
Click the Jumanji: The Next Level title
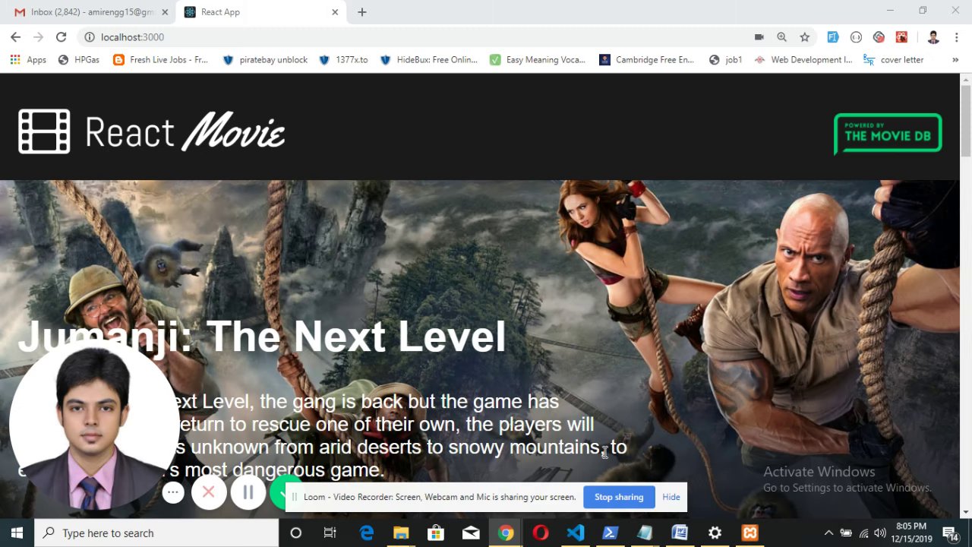(x=261, y=337)
